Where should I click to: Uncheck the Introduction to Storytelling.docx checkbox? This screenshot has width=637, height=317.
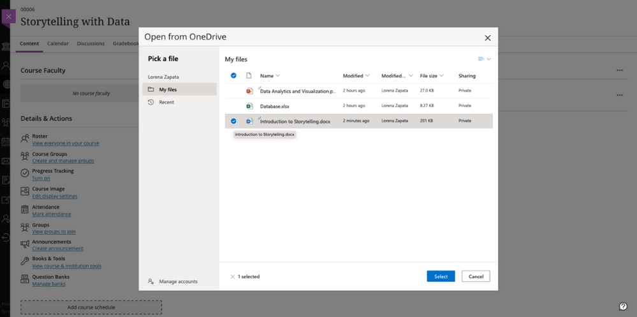pos(233,121)
